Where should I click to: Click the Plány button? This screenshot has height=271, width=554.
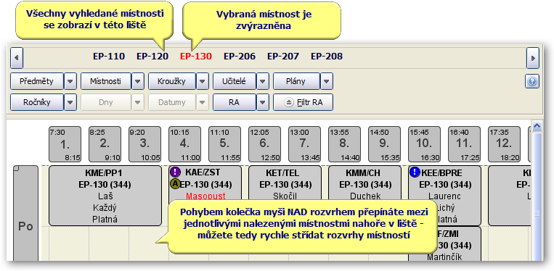pos(296,81)
